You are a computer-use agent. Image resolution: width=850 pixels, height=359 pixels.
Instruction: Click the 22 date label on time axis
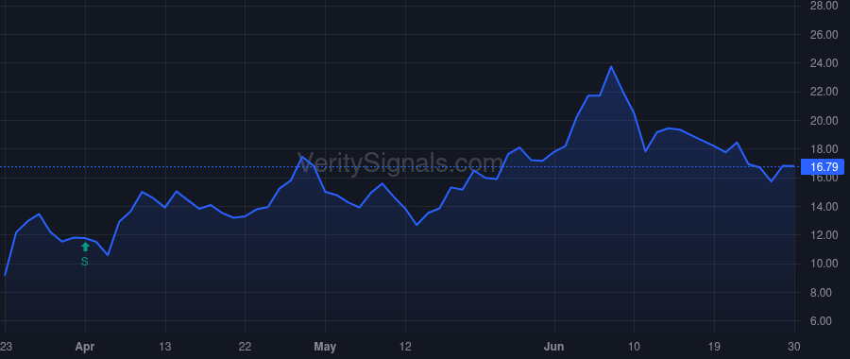(245, 347)
